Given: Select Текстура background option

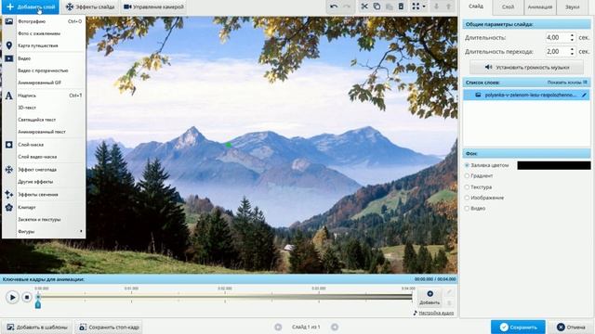Looking at the screenshot, I should click(467, 187).
